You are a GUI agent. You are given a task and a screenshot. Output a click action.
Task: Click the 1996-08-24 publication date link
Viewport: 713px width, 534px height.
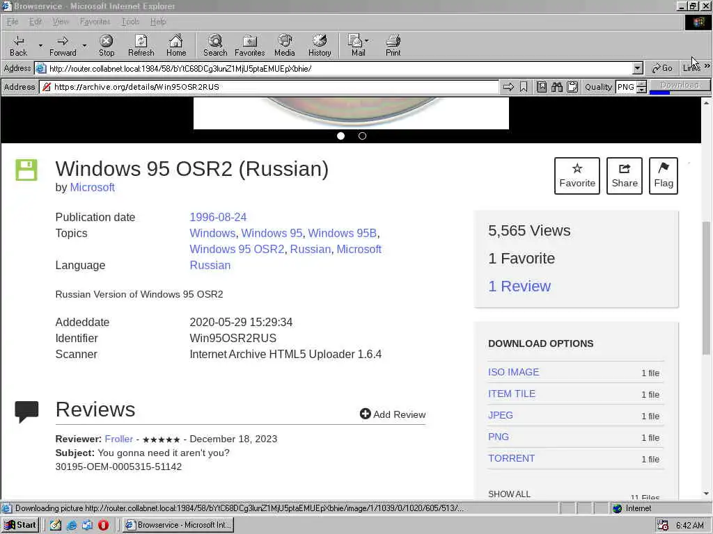218,217
